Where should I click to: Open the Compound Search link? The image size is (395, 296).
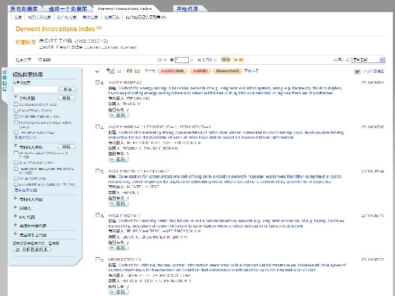(67, 17)
